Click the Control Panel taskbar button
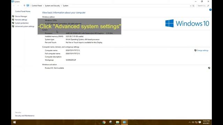 124,122
